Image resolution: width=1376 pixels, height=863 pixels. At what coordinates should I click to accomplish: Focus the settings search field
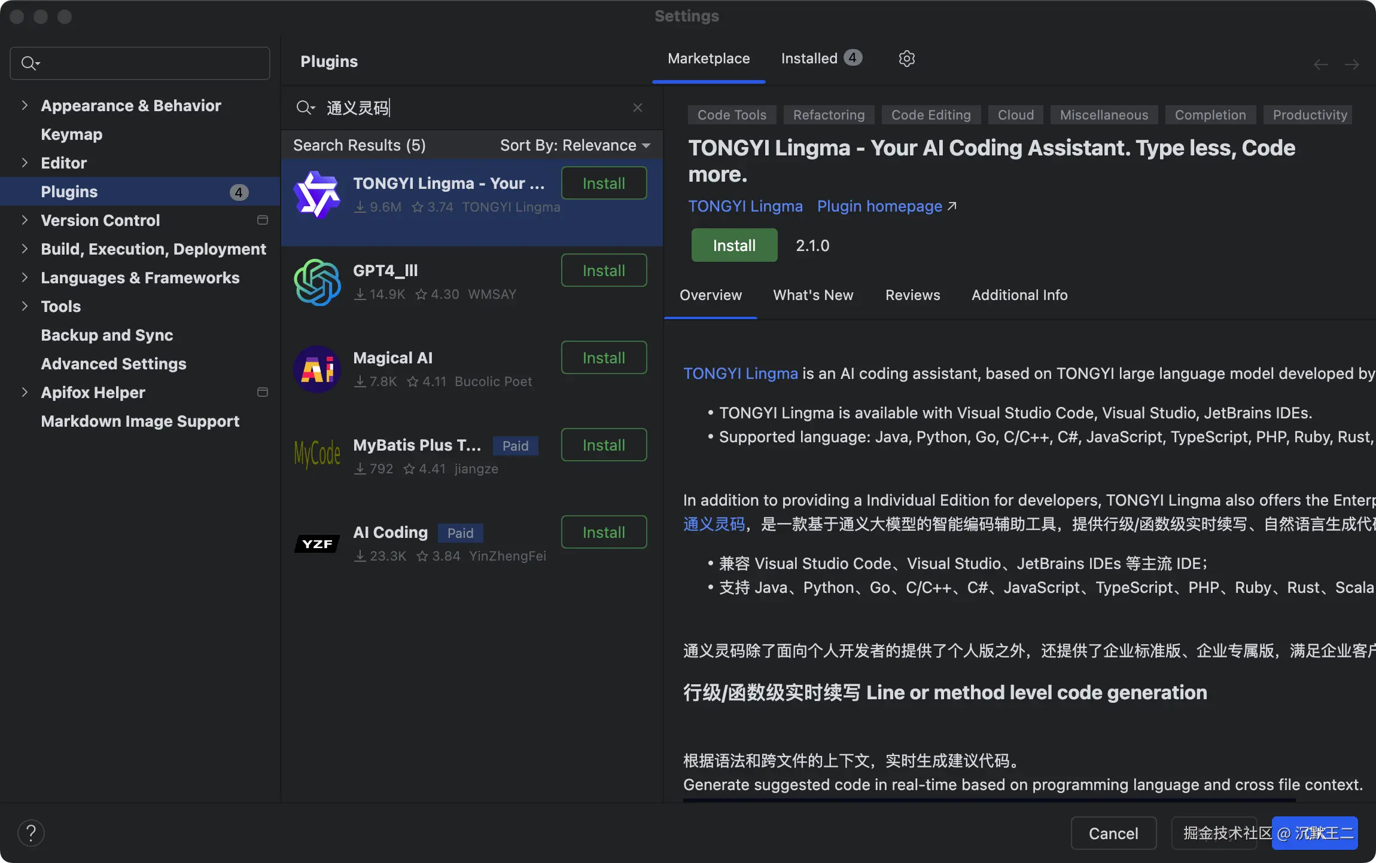tap(150, 63)
